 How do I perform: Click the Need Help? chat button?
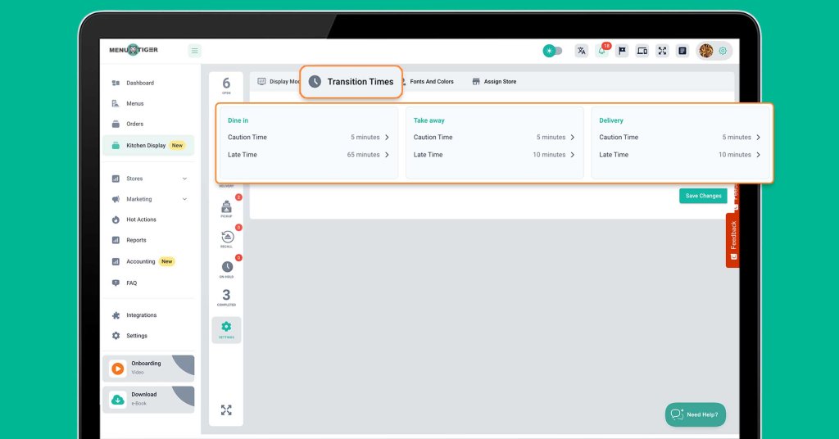coord(695,414)
